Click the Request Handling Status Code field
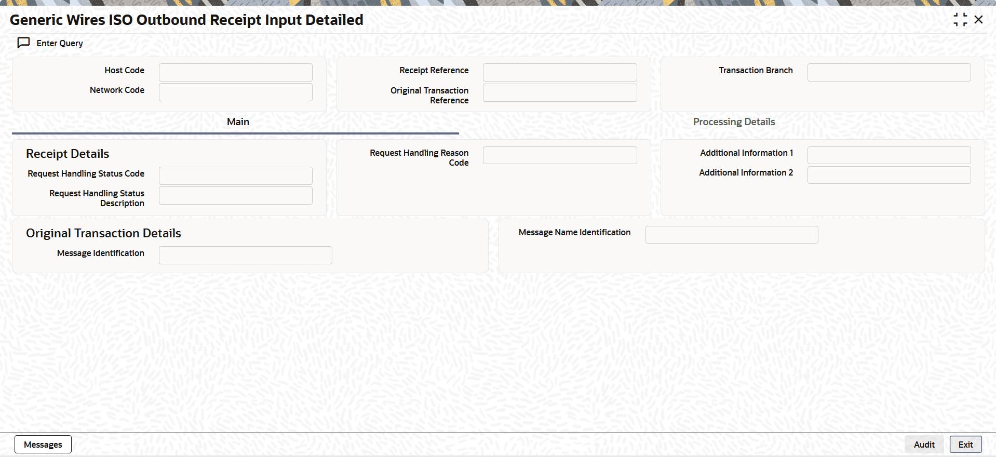 236,176
